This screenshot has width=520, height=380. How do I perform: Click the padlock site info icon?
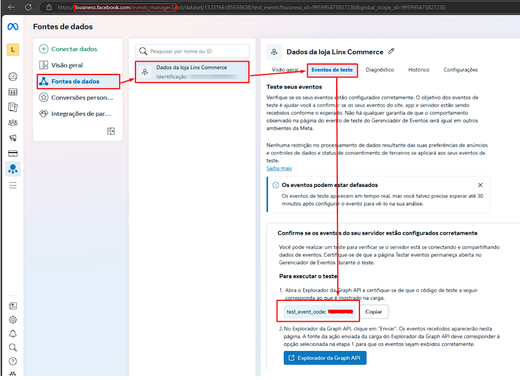point(49,8)
